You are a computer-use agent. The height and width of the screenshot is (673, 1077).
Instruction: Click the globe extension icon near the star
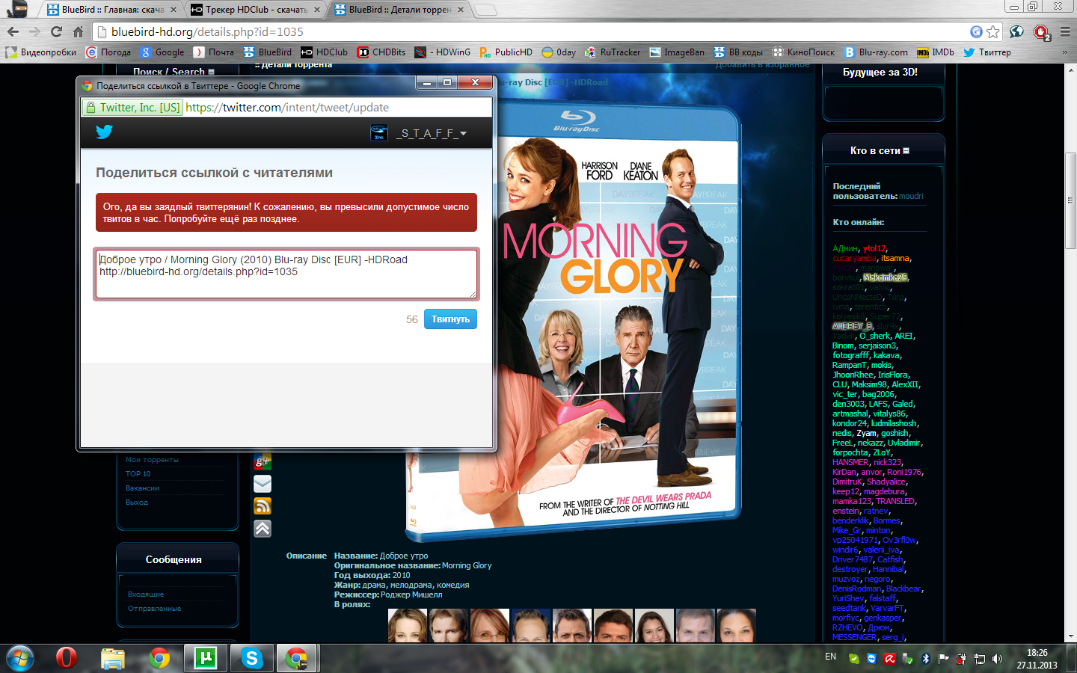click(1016, 31)
